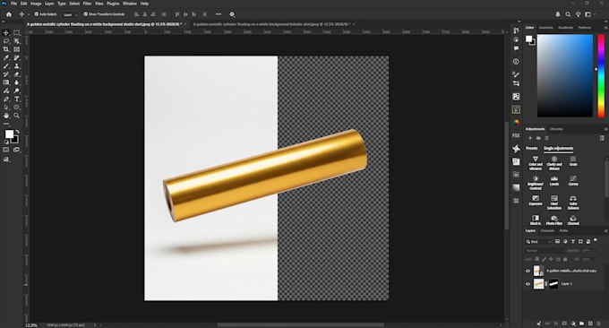Add a Curves adjustment
This screenshot has width=609, height=328.
(573, 181)
